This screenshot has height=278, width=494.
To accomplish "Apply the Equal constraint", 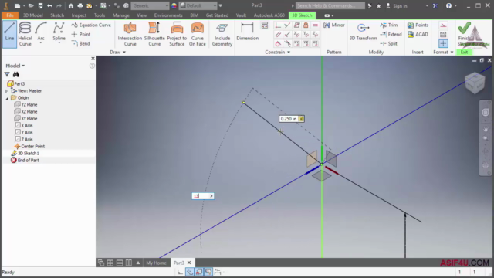I will coord(315,25).
